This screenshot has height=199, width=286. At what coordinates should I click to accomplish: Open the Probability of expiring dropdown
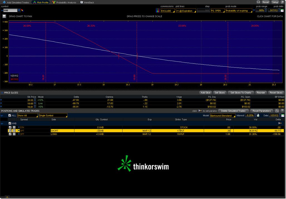pyautogui.click(x=239, y=11)
